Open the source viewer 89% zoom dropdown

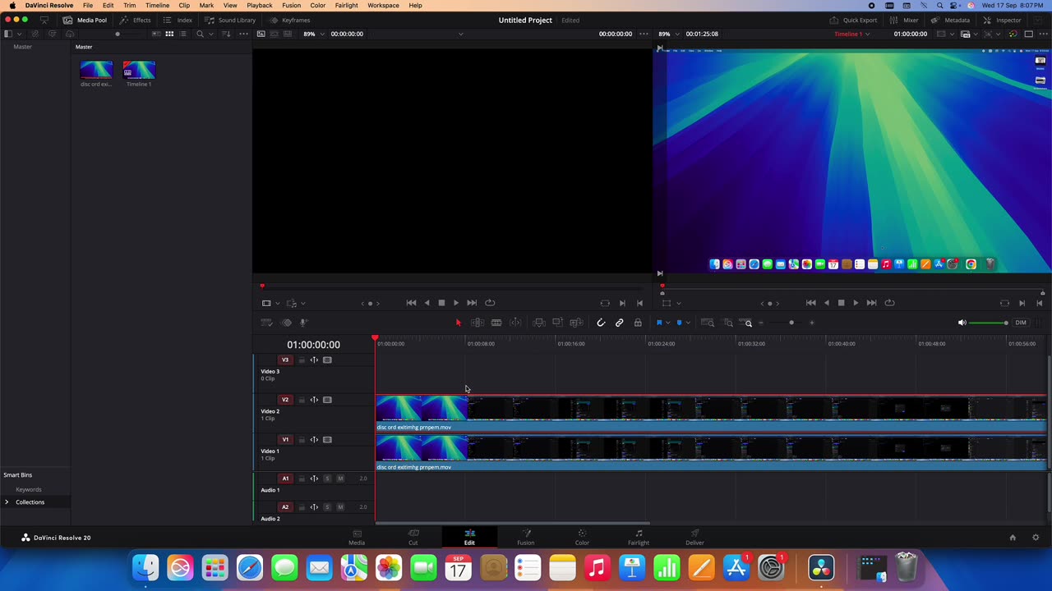[313, 34]
